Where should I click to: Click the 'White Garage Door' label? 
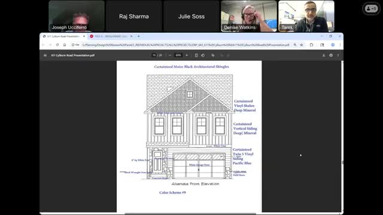tap(199, 165)
